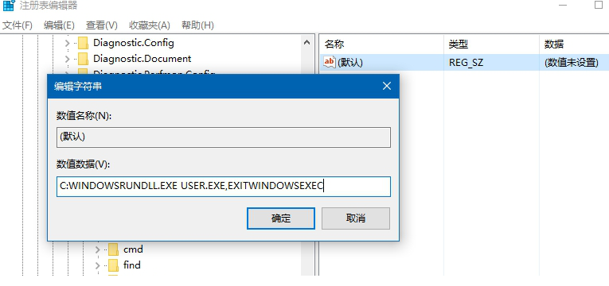Expand the cmd tree node

(98, 249)
